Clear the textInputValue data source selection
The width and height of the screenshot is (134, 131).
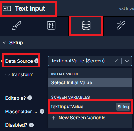pyautogui.click(x=116, y=61)
